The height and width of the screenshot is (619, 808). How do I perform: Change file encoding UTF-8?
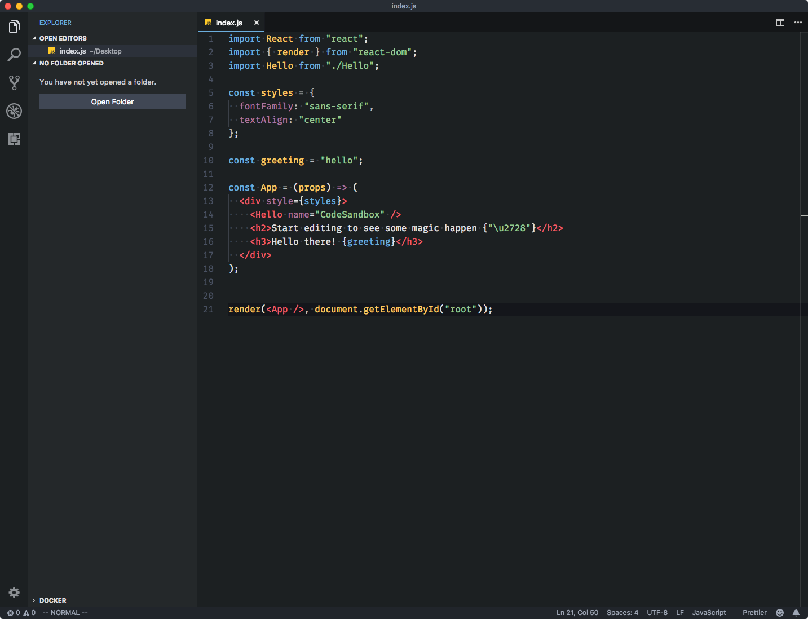657,613
